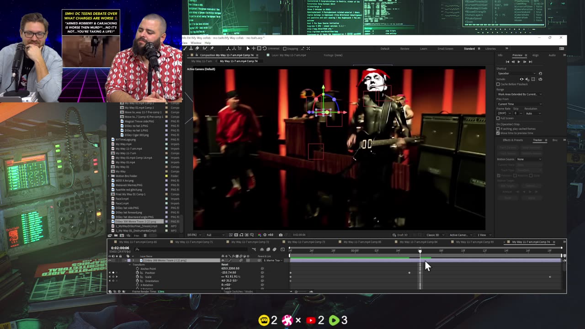The image size is (585, 329).
Task: Select Motion Bro Folder in Project panel
Action: coord(126,176)
